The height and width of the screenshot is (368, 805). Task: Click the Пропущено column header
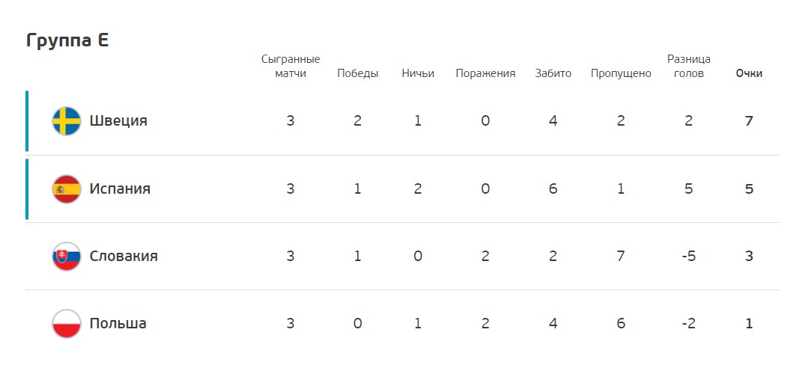coord(621,74)
